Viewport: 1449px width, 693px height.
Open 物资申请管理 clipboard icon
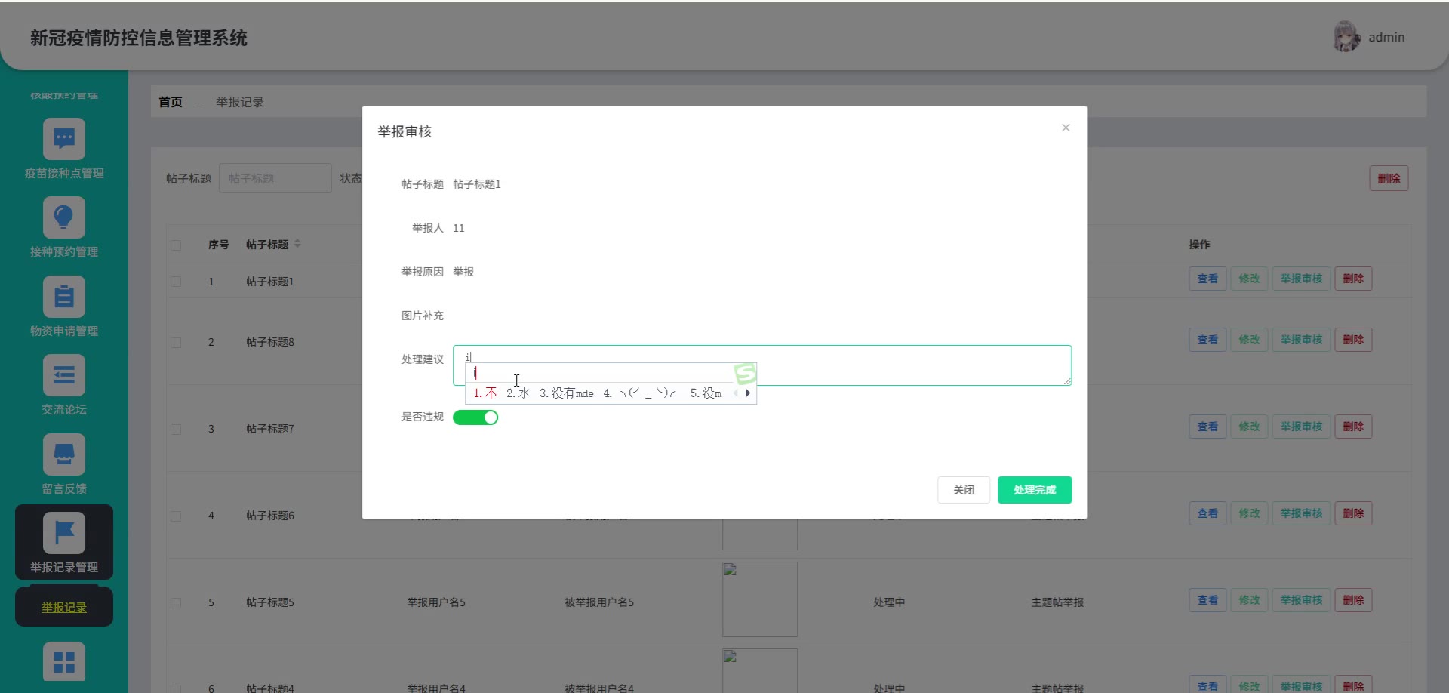coord(64,297)
